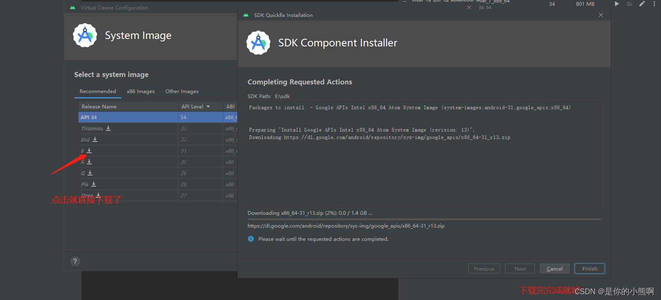Screen dimensions: 661x300
Task: Download the Sv2 system image
Action: [95, 139]
